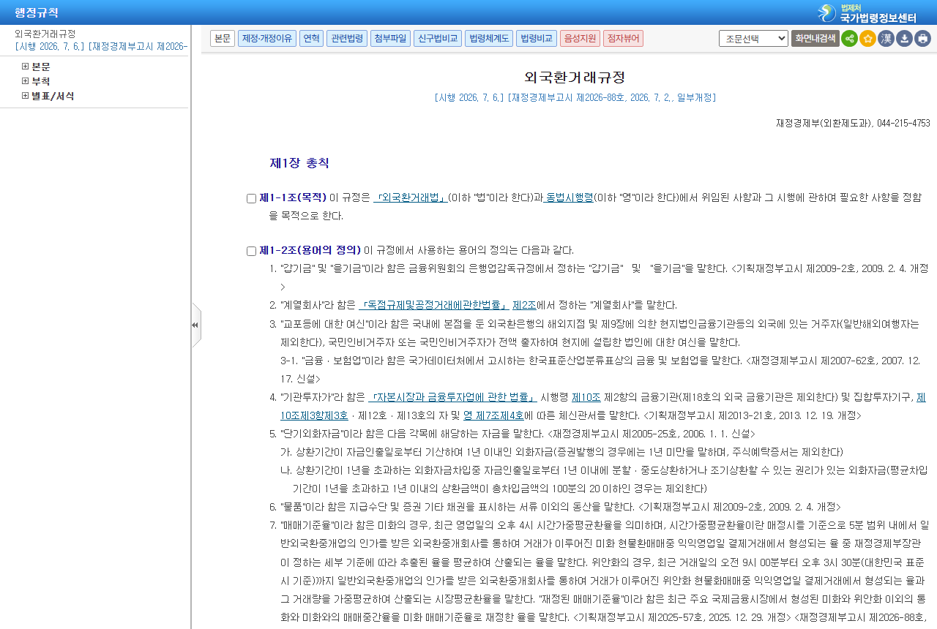Toggle Hanja display with 漢 icon
This screenshot has height=629, width=937.
click(886, 39)
